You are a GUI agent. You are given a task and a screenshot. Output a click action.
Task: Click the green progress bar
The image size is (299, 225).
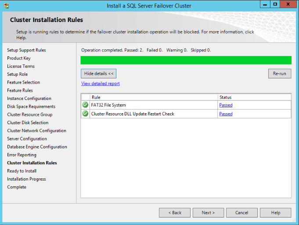(186, 60)
